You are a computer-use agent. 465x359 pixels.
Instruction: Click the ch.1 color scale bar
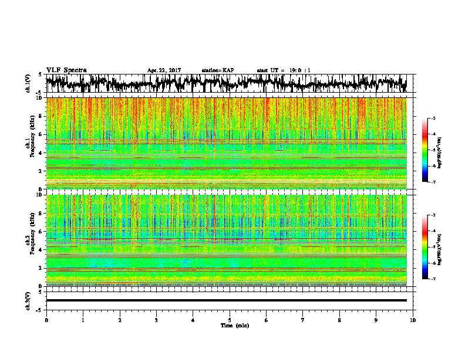[x=424, y=150]
